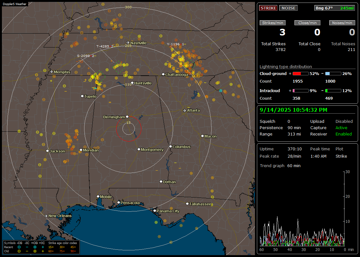
Task: Click the Close/min header button
Action: pyautogui.click(x=307, y=23)
